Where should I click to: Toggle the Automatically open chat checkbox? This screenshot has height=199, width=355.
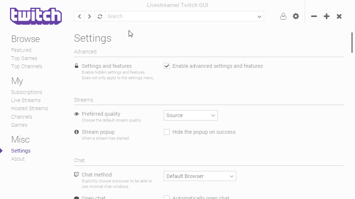tap(167, 198)
